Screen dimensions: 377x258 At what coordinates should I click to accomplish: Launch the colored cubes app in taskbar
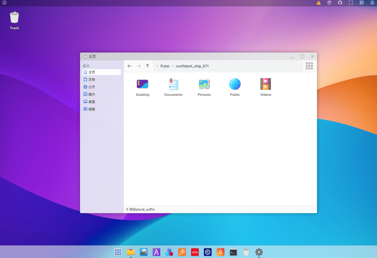169,252
